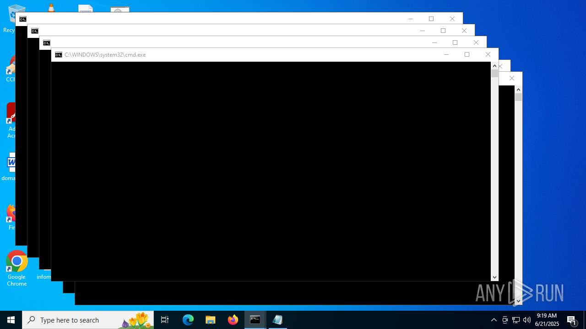Close the third cmd window from the front
Screen dimensions: 586x329
pos(464,31)
